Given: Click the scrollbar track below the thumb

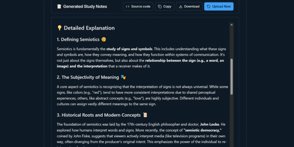Looking at the screenshot, I should coord(231,120).
